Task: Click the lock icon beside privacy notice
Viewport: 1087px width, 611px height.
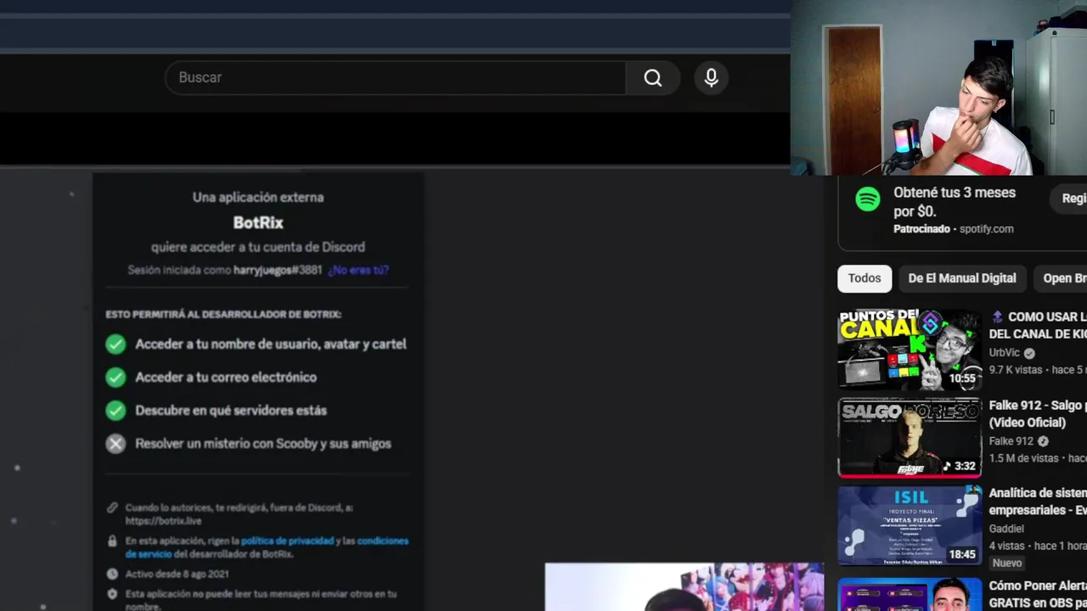Action: pos(112,541)
